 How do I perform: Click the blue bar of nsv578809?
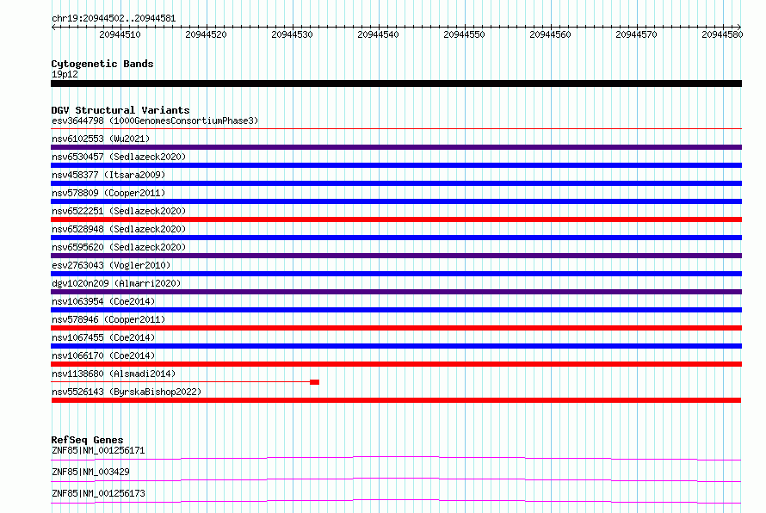point(396,201)
